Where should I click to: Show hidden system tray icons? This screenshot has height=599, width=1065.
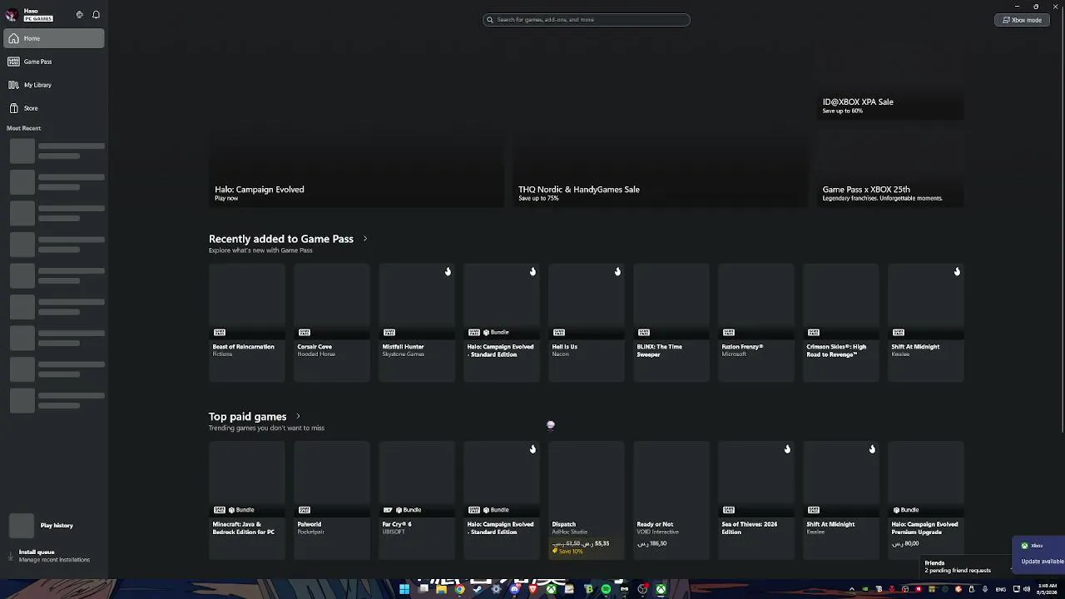point(851,589)
